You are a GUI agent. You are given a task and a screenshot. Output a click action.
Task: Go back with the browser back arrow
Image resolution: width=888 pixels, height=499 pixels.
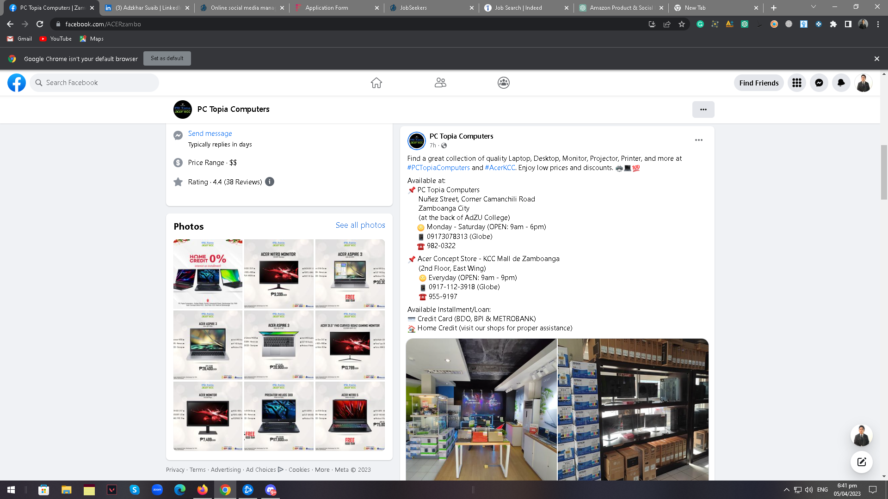[x=10, y=24]
